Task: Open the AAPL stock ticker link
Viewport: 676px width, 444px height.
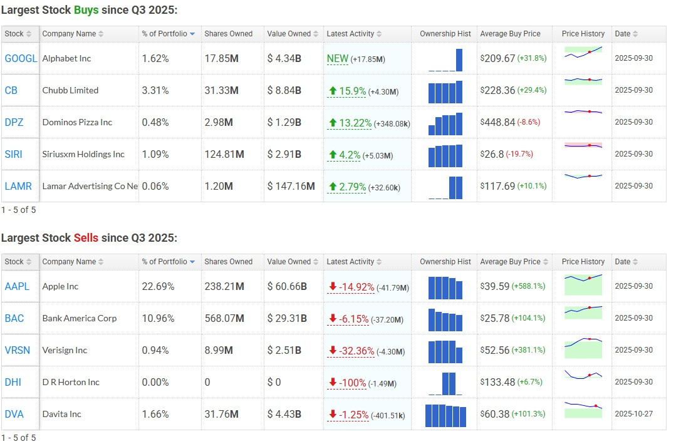Action: [17, 286]
